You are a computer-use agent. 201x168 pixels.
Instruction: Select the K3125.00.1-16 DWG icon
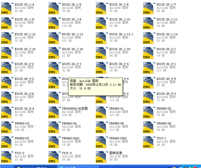[54, 53]
